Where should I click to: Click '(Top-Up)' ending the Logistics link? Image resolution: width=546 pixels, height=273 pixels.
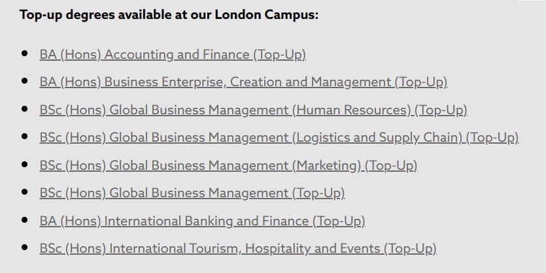tap(492, 138)
